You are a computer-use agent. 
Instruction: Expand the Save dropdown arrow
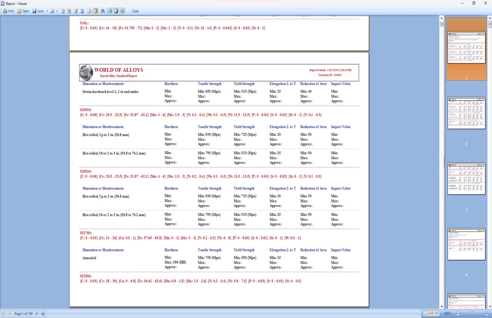(47, 11)
